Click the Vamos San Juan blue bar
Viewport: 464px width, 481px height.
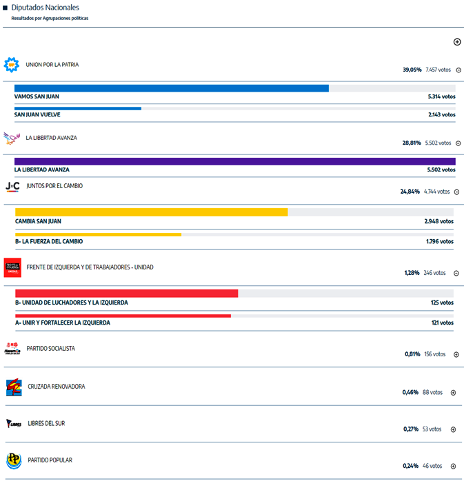click(x=171, y=88)
